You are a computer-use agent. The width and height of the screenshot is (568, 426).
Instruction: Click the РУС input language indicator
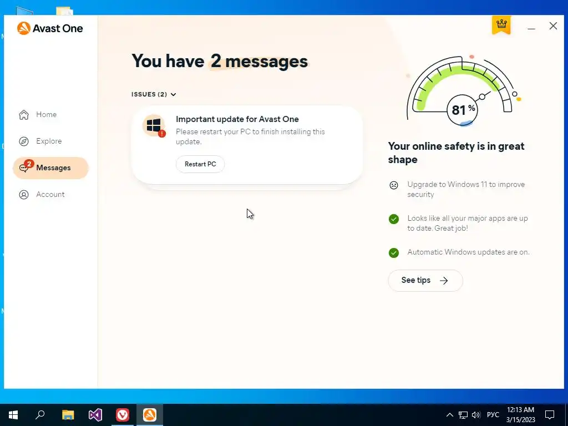[x=493, y=415]
